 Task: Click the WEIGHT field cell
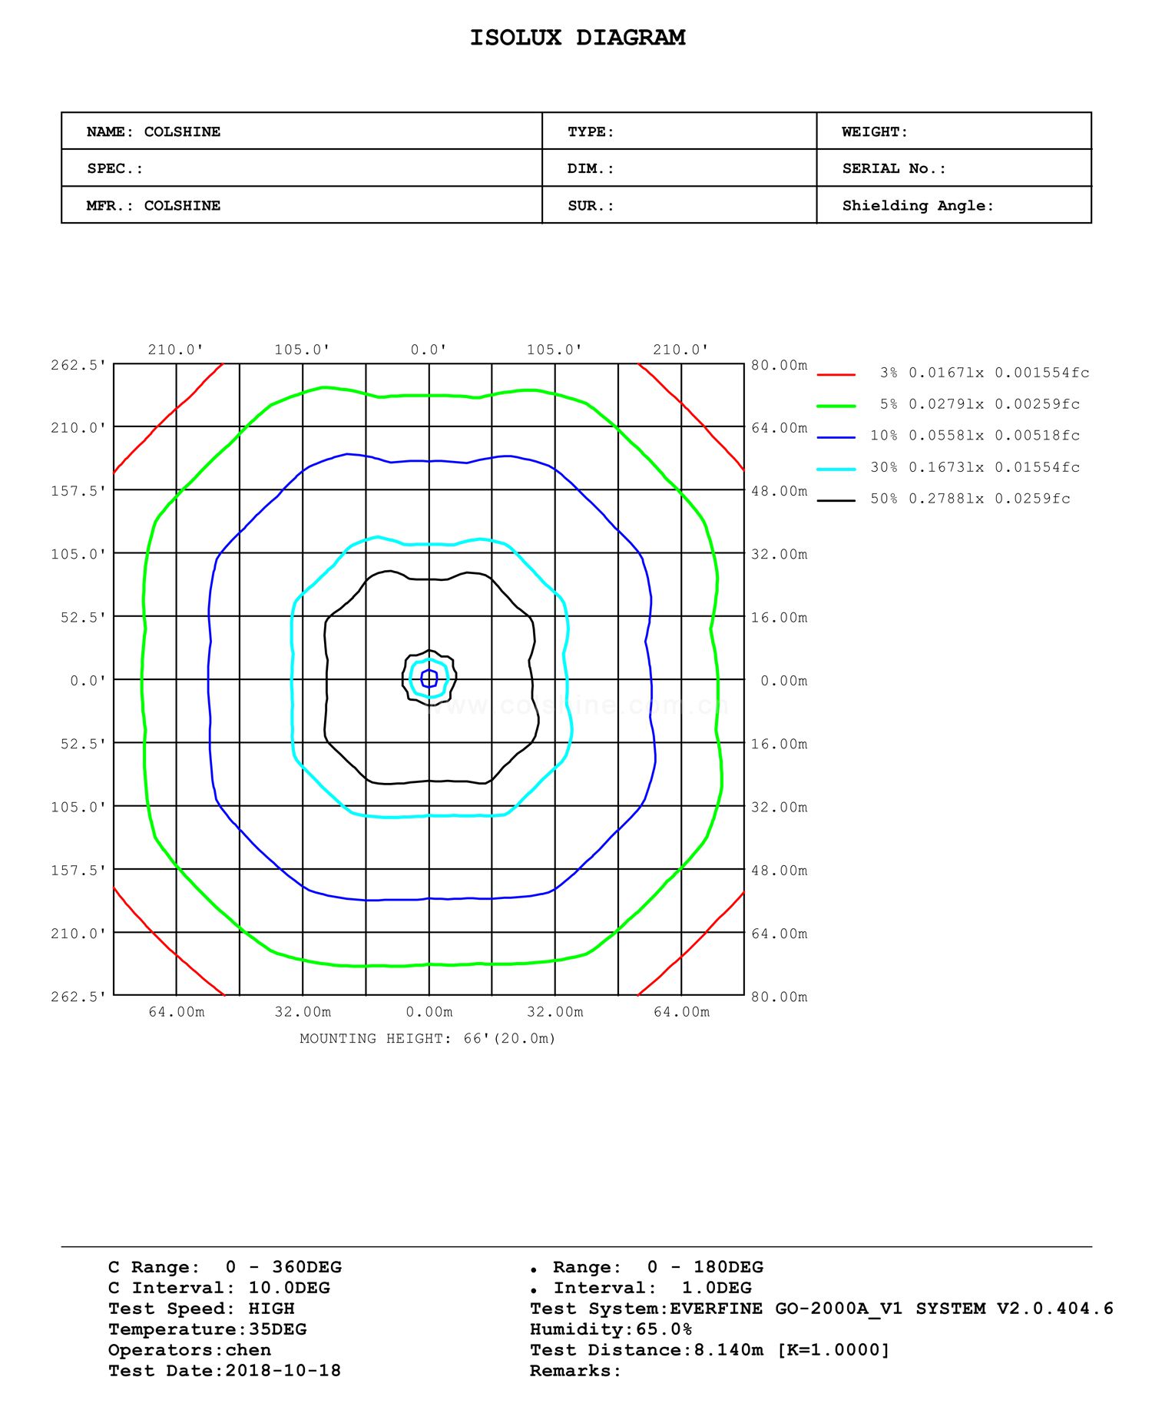(x=954, y=131)
